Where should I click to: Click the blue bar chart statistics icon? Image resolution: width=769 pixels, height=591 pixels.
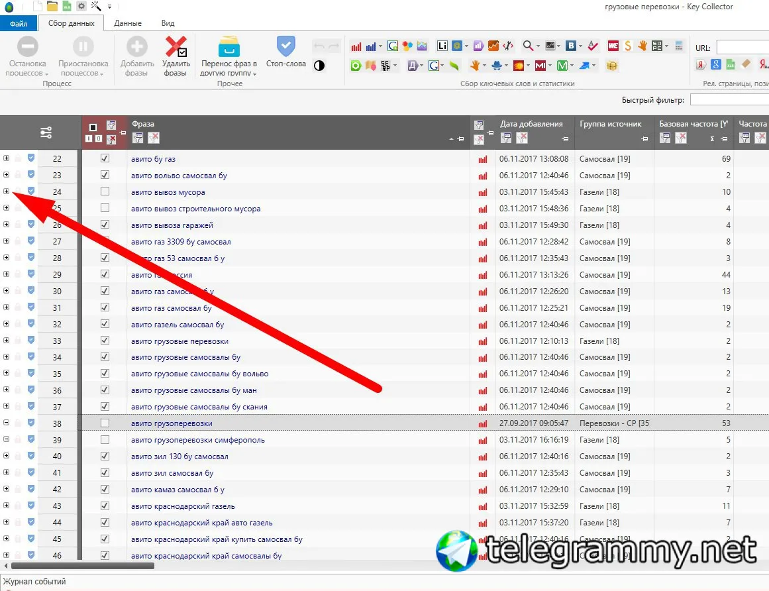coord(372,46)
